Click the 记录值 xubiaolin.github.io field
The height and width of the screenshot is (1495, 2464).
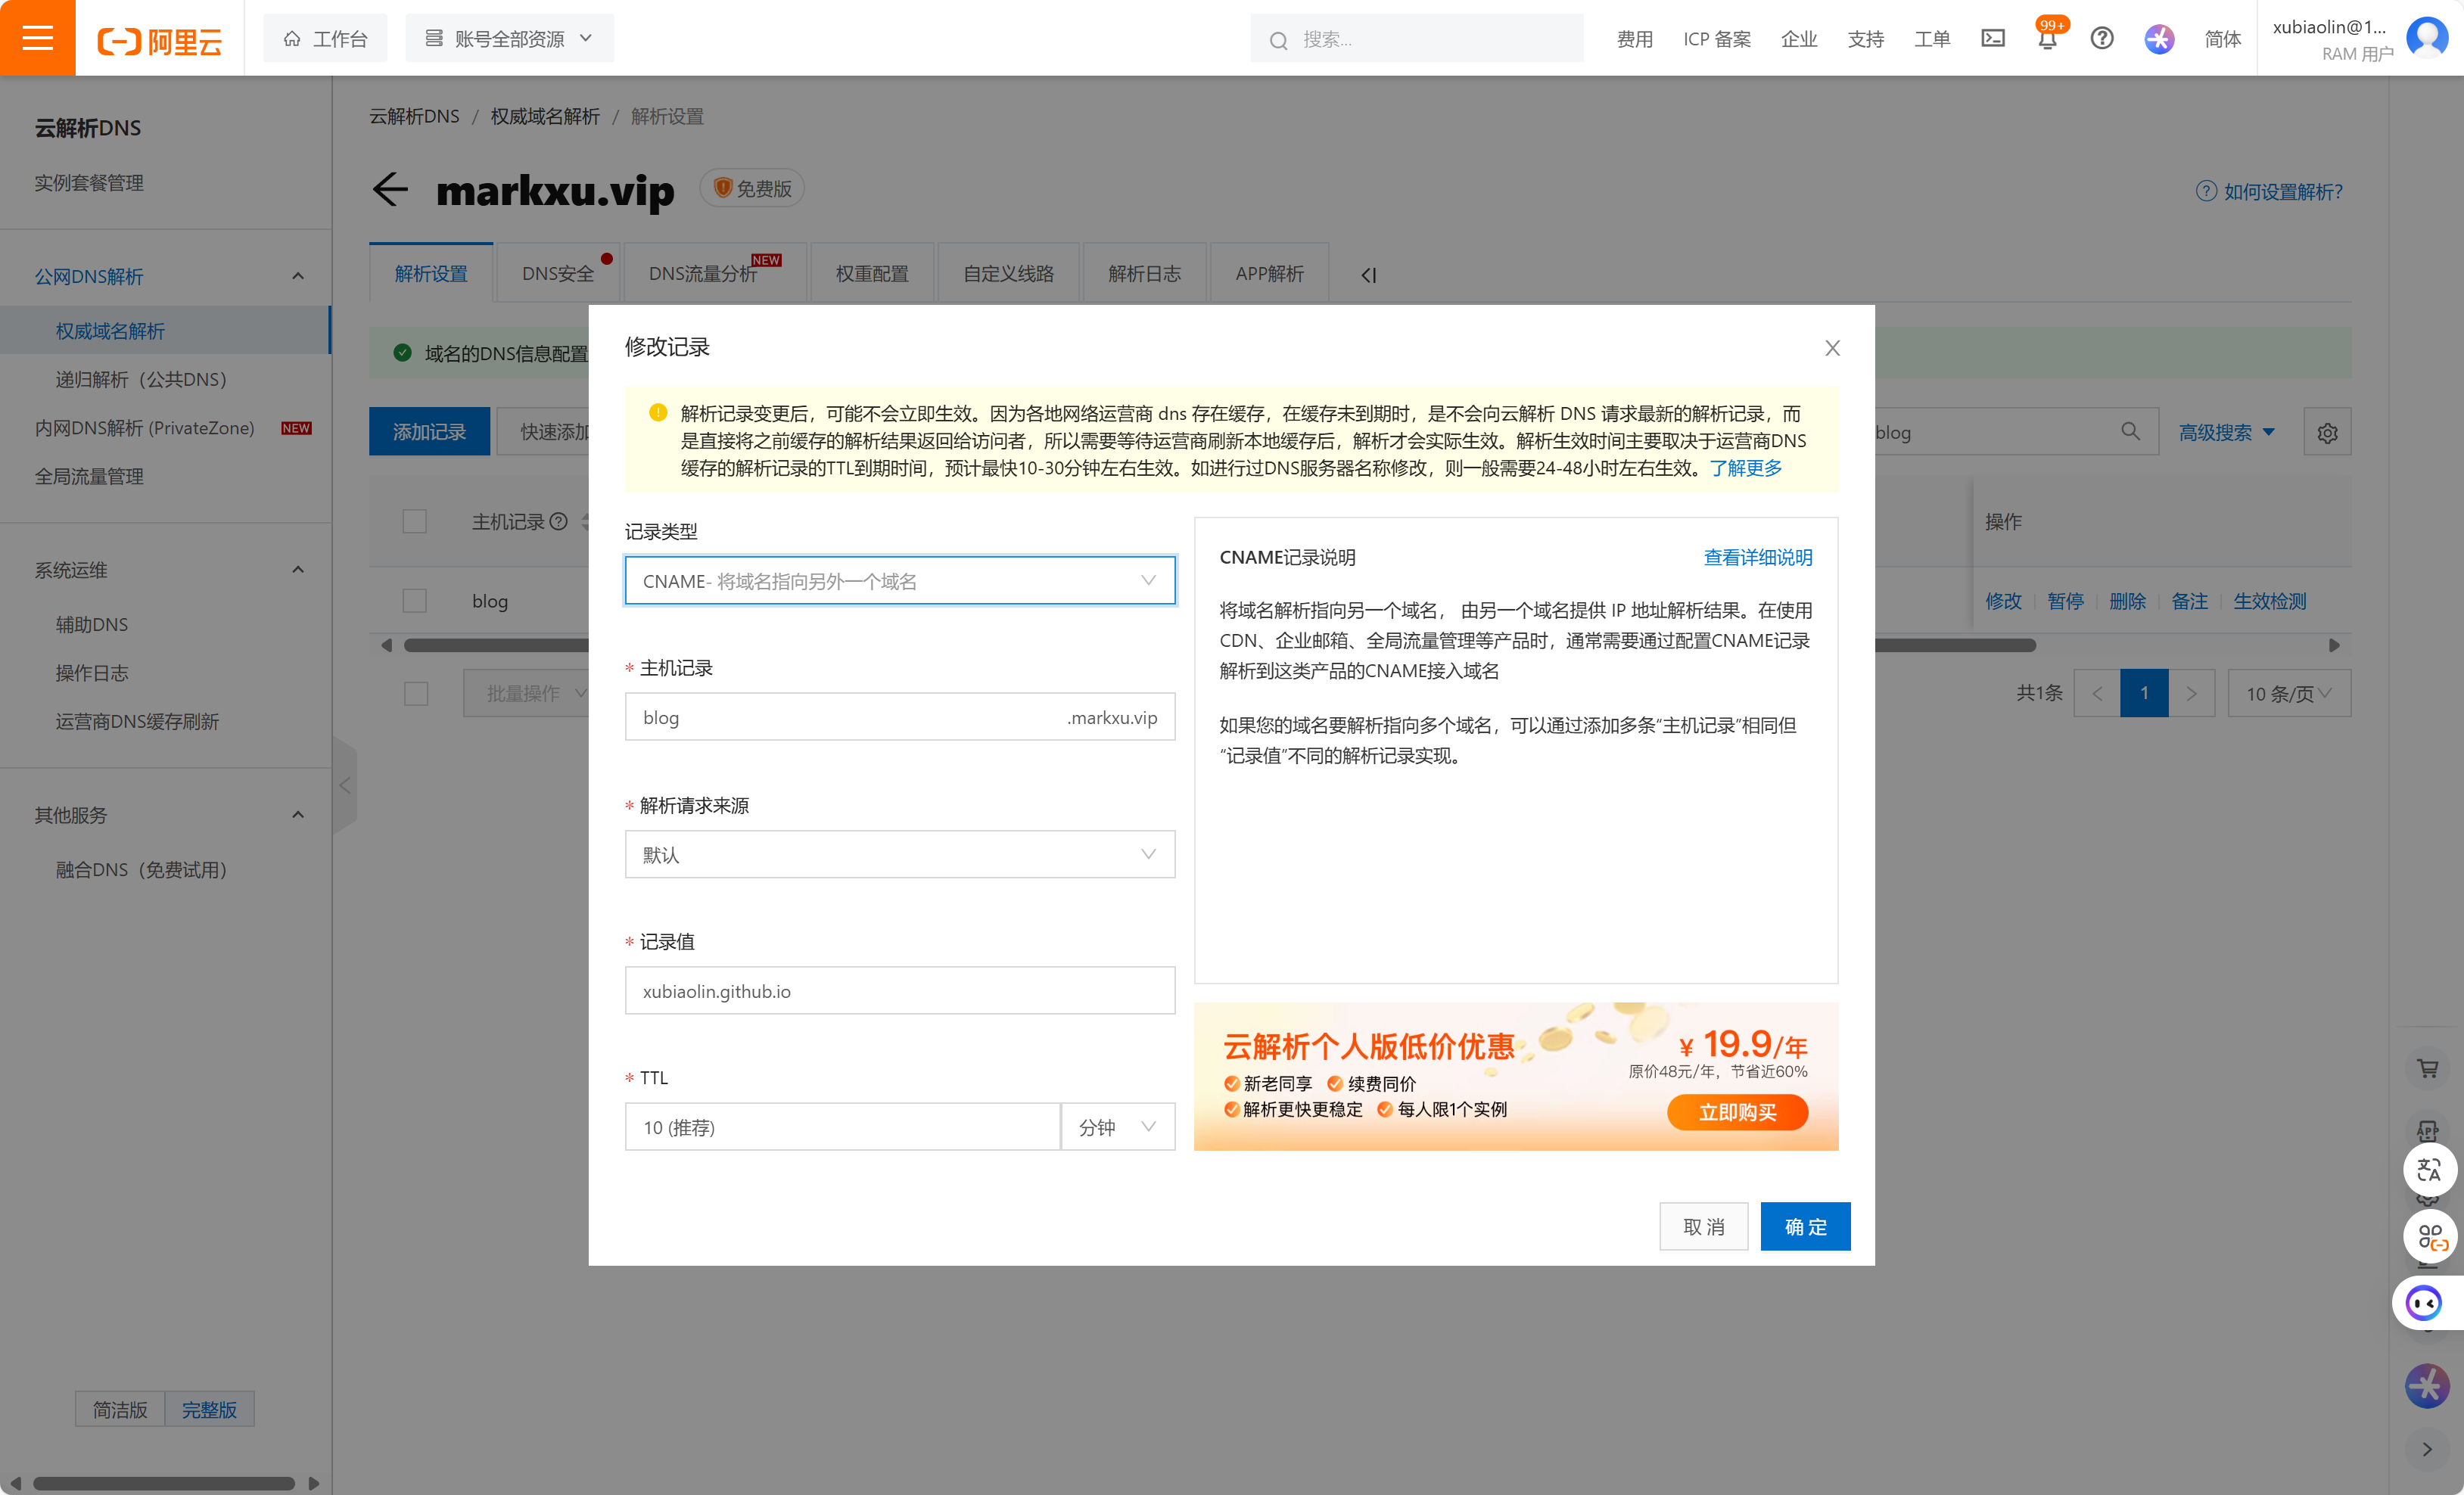pyautogui.click(x=900, y=990)
